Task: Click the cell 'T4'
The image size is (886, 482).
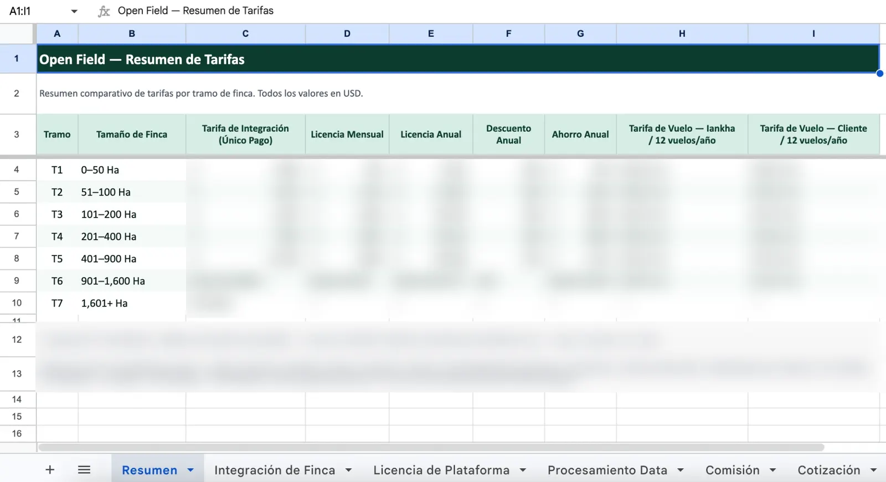Action: [x=57, y=237]
